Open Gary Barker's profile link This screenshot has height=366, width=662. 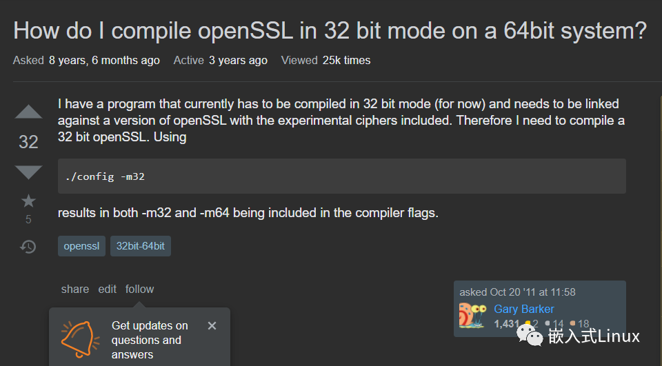524,309
